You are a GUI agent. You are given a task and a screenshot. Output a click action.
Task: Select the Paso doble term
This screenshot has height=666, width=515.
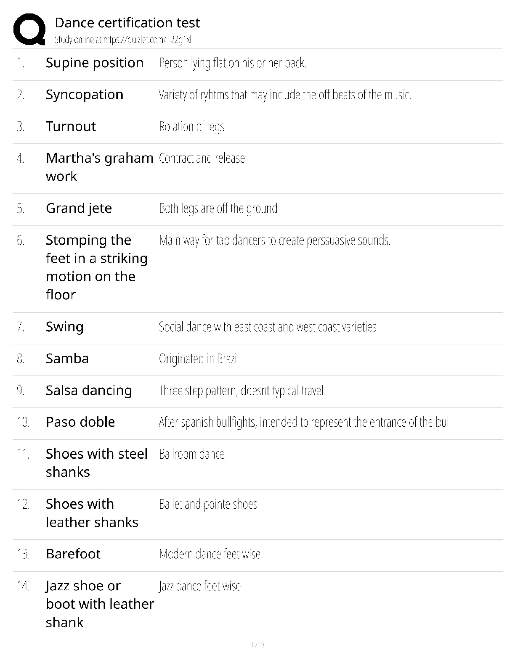tap(80, 422)
